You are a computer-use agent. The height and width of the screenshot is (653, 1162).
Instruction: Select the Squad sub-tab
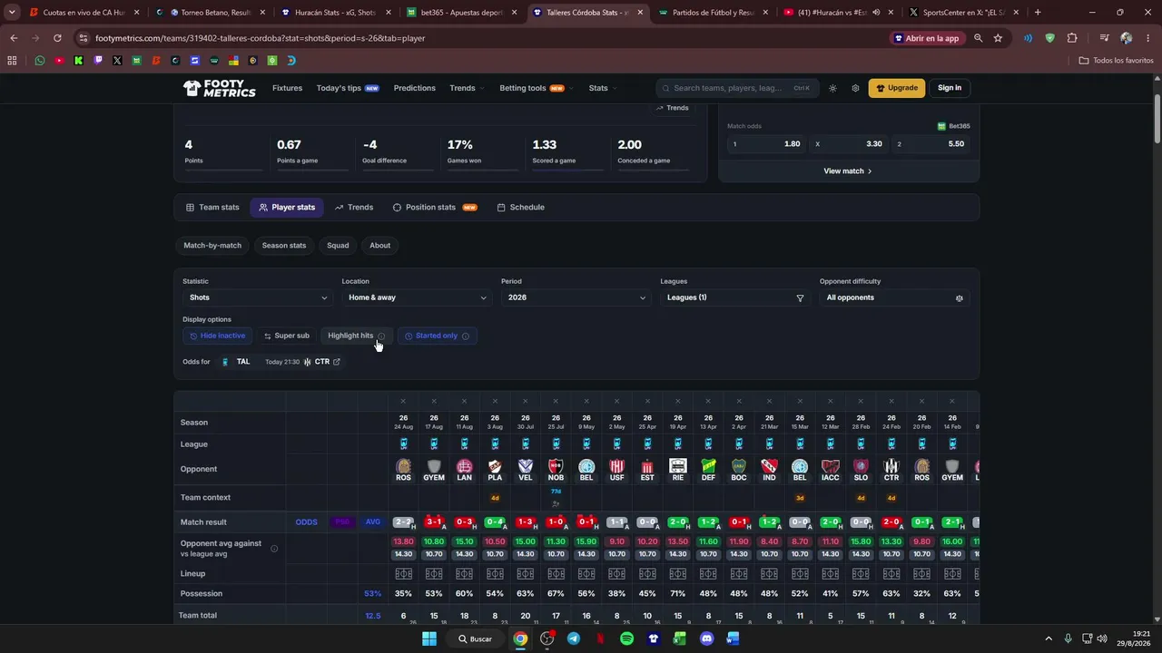338,246
